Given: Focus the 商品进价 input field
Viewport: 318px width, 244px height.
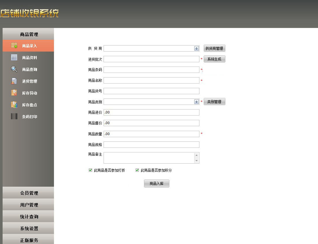Looking at the screenshot, I should point(151,112).
